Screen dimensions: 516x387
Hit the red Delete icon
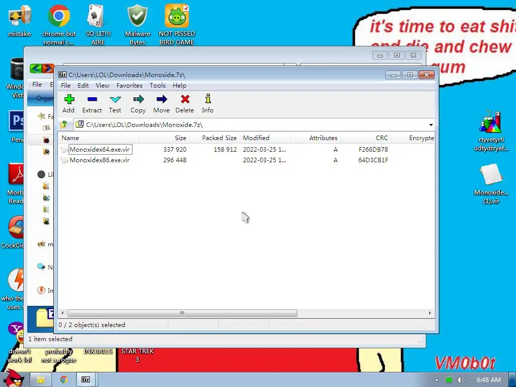point(184,104)
